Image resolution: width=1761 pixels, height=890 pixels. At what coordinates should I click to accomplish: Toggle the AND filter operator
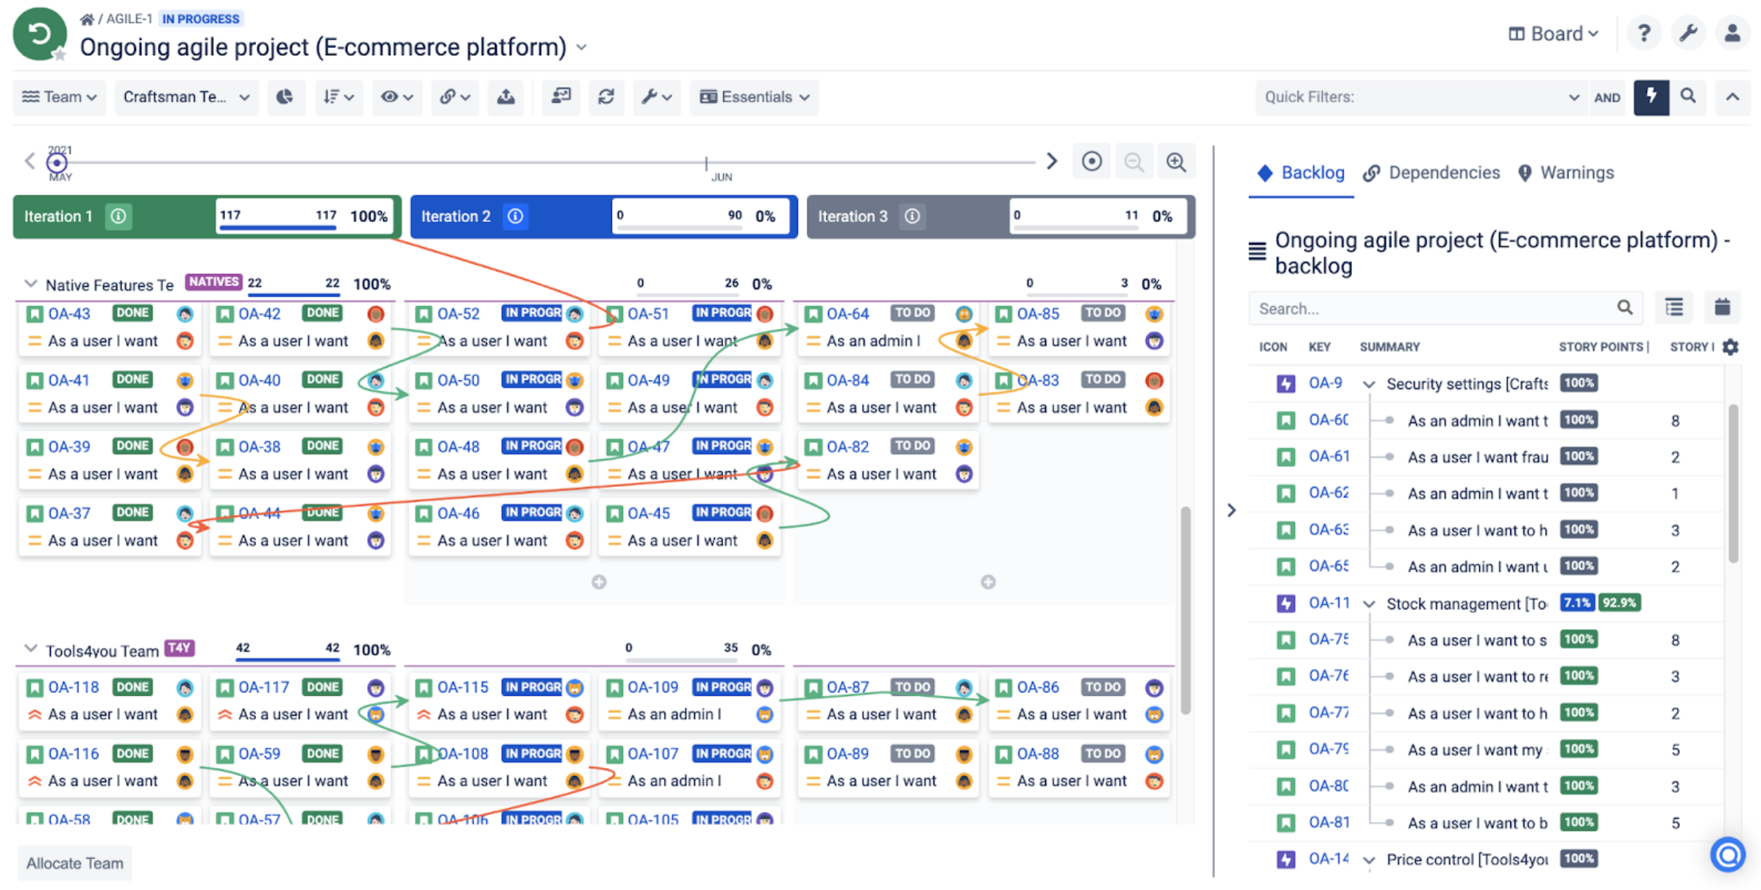tap(1608, 97)
